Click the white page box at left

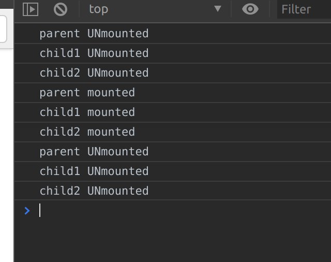click(x=3, y=29)
